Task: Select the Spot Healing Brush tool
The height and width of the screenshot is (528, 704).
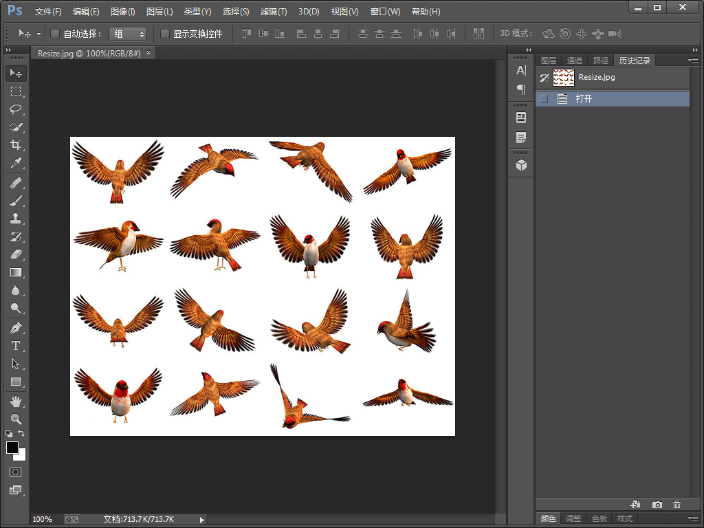Action: click(x=16, y=183)
